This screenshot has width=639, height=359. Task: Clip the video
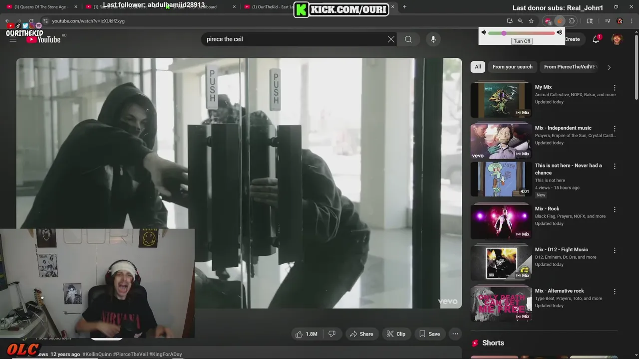[x=396, y=334]
